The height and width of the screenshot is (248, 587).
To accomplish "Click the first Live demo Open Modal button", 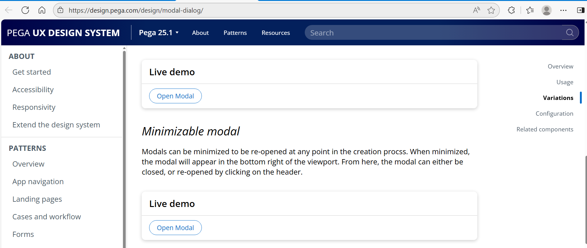I will (x=175, y=96).
